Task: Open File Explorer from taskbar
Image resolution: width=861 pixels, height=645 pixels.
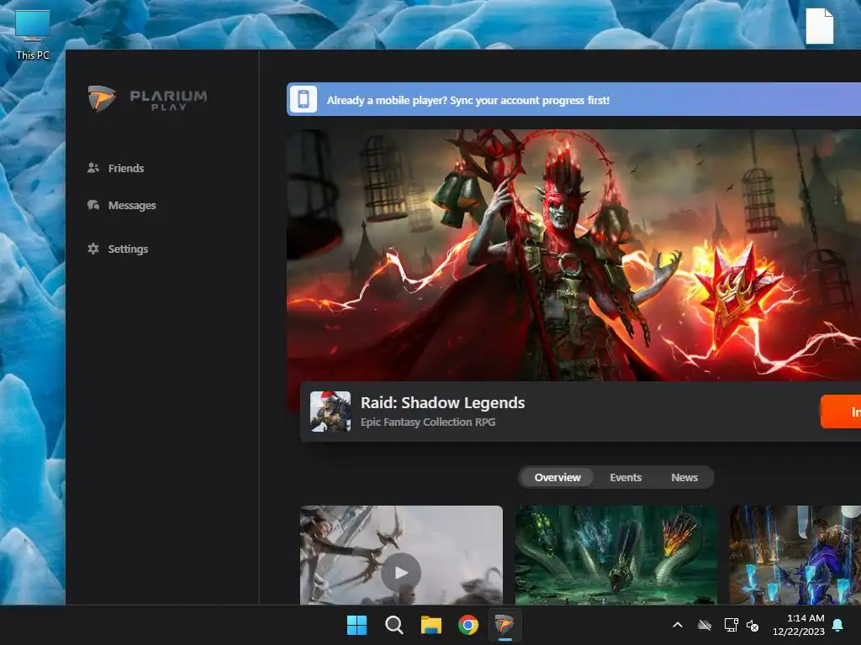Action: pyautogui.click(x=431, y=625)
